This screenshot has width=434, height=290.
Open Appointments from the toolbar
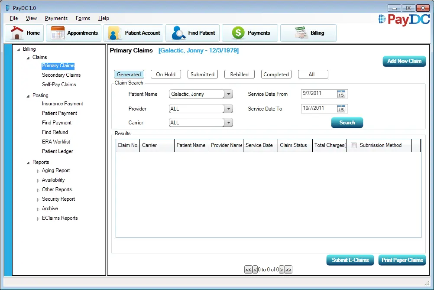point(57,33)
